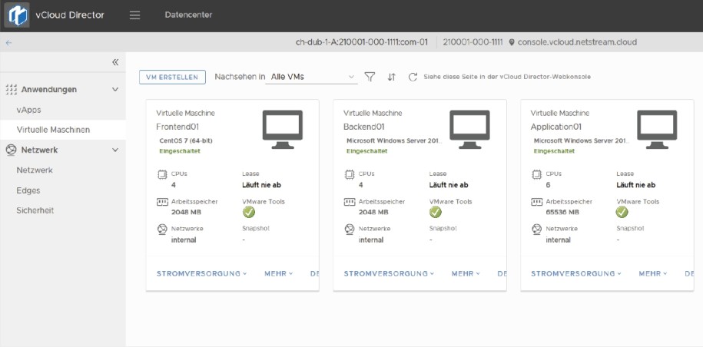The height and width of the screenshot is (347, 703).
Task: Click Application01 CPUs value 6
Action: pyautogui.click(x=549, y=185)
